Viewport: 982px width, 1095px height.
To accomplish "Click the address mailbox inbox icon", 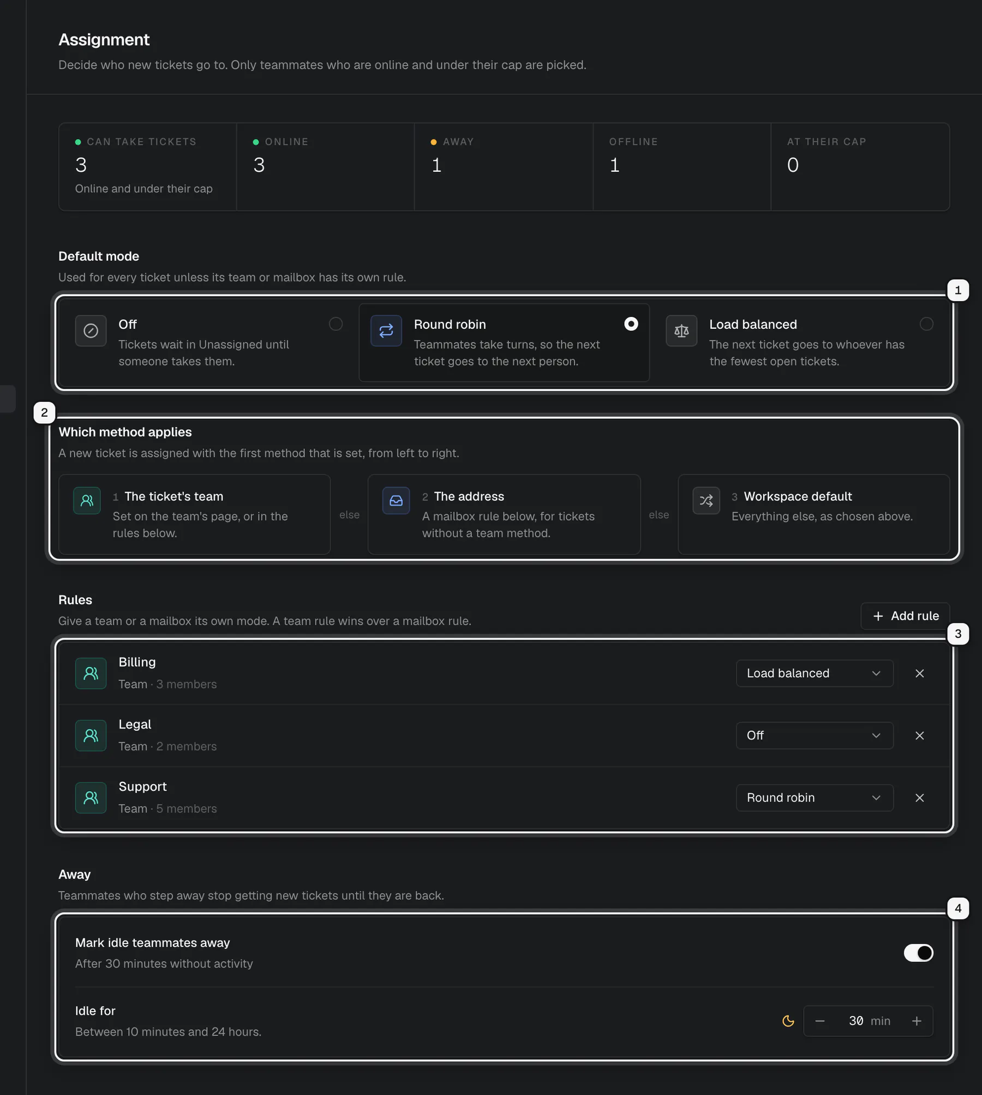I will pos(396,501).
